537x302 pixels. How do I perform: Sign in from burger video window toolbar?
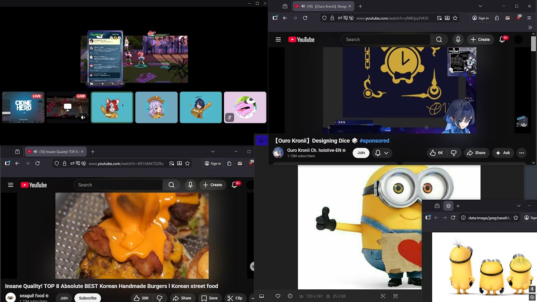tap(213, 163)
